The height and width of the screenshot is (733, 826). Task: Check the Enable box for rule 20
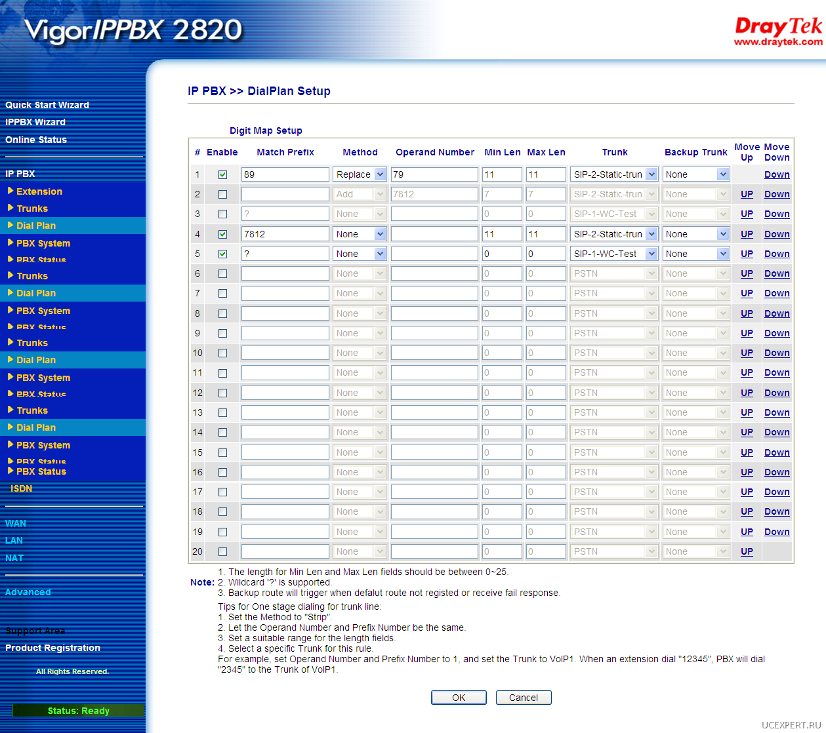tap(222, 551)
